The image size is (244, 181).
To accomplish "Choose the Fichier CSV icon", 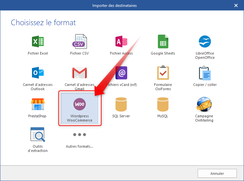I will point(80,41).
